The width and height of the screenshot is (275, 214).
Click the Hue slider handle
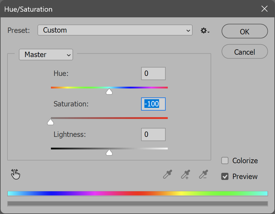tap(109, 91)
